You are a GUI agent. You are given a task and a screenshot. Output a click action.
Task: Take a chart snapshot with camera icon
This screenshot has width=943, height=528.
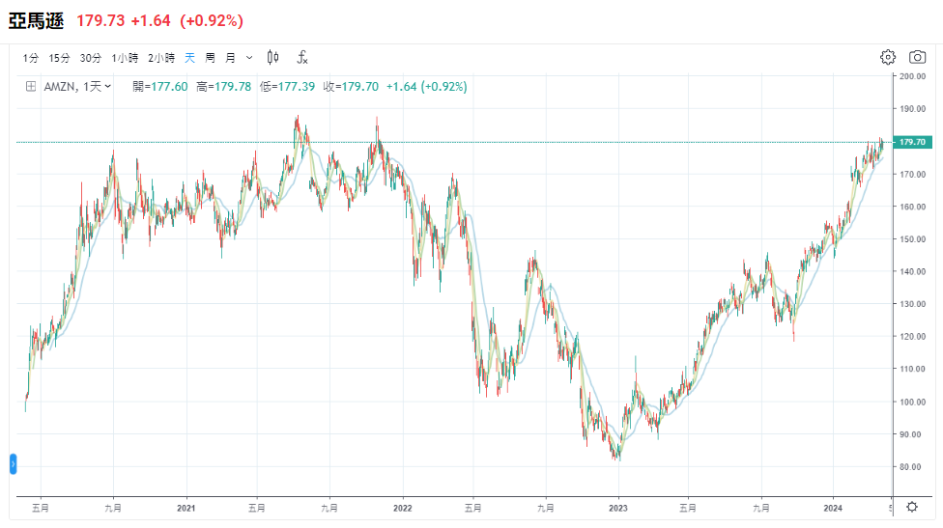pyautogui.click(x=917, y=57)
